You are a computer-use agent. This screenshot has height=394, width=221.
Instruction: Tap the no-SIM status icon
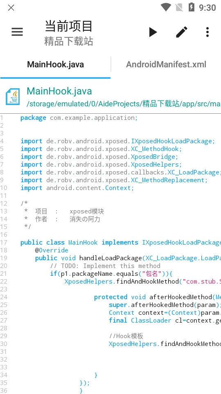pyautogui.click(x=179, y=7)
